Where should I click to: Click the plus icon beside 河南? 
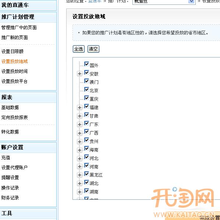pos(79,167)
